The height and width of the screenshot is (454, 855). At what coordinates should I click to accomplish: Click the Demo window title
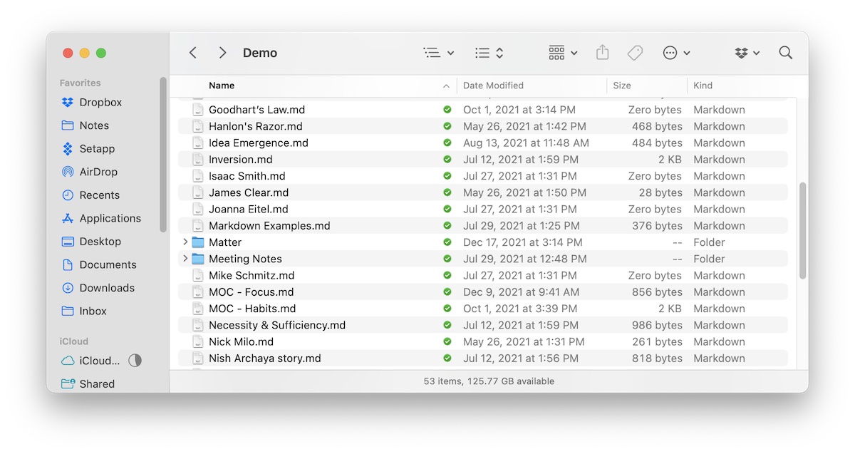(x=260, y=53)
